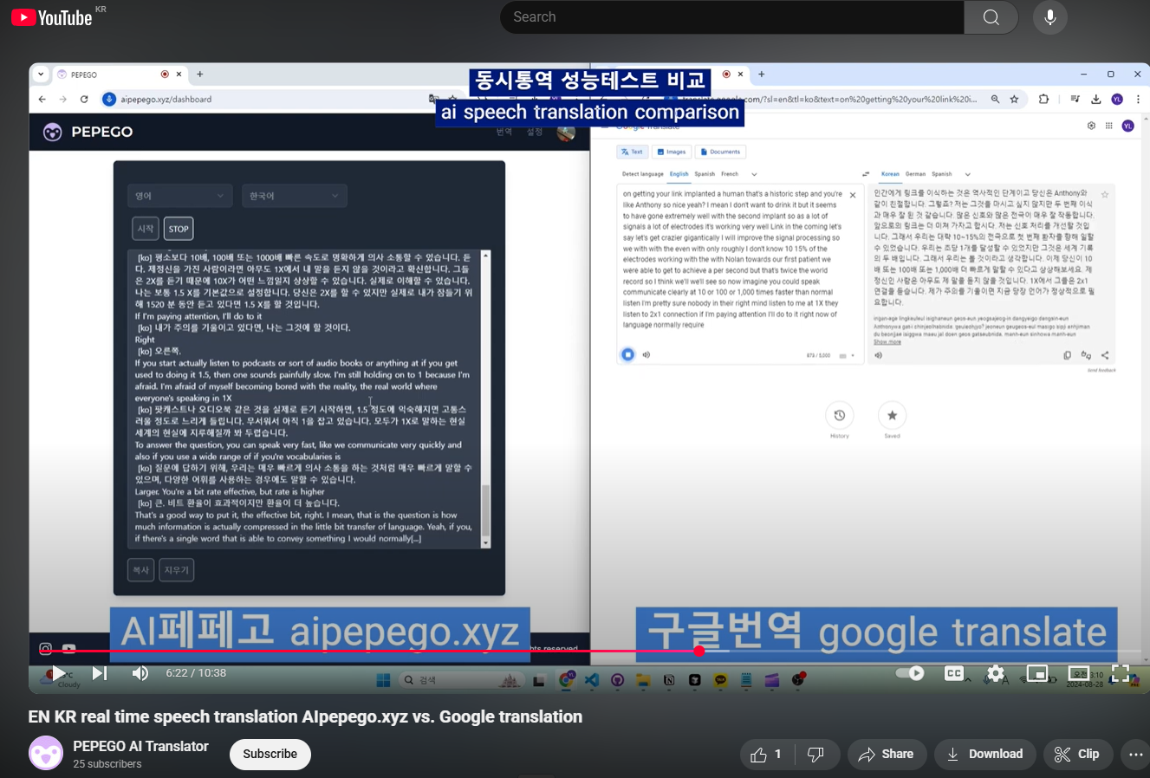The width and height of the screenshot is (1150, 778).
Task: Share this video
Action: click(887, 755)
